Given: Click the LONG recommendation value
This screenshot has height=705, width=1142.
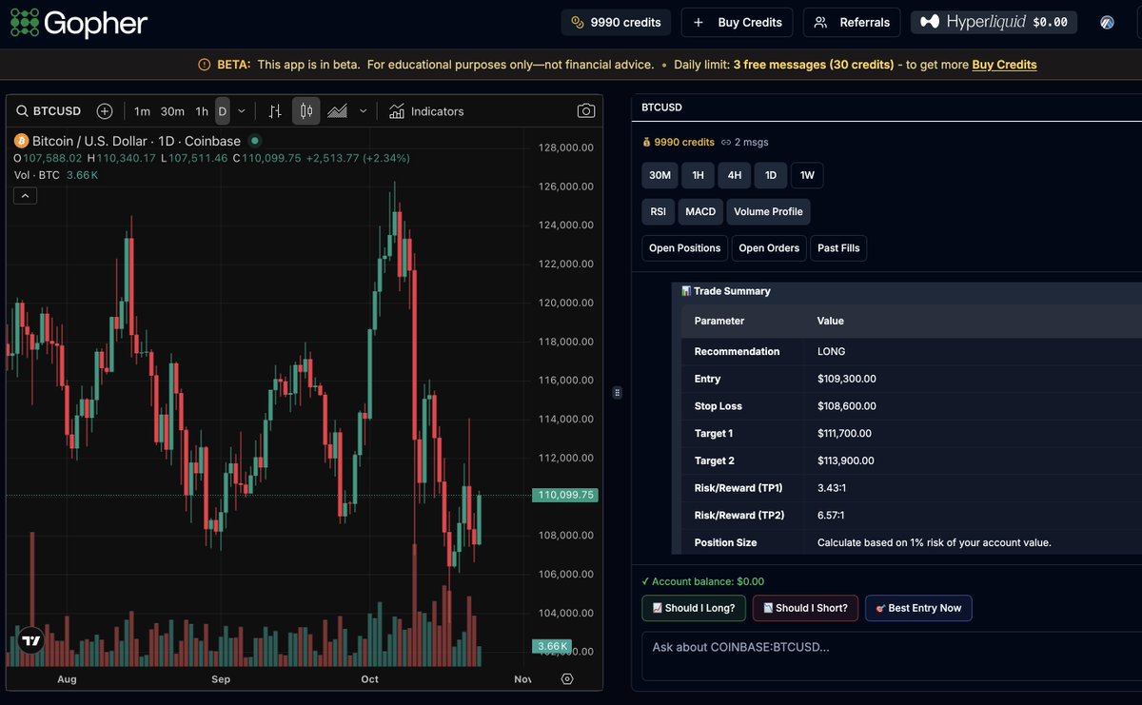Looking at the screenshot, I should 831,351.
